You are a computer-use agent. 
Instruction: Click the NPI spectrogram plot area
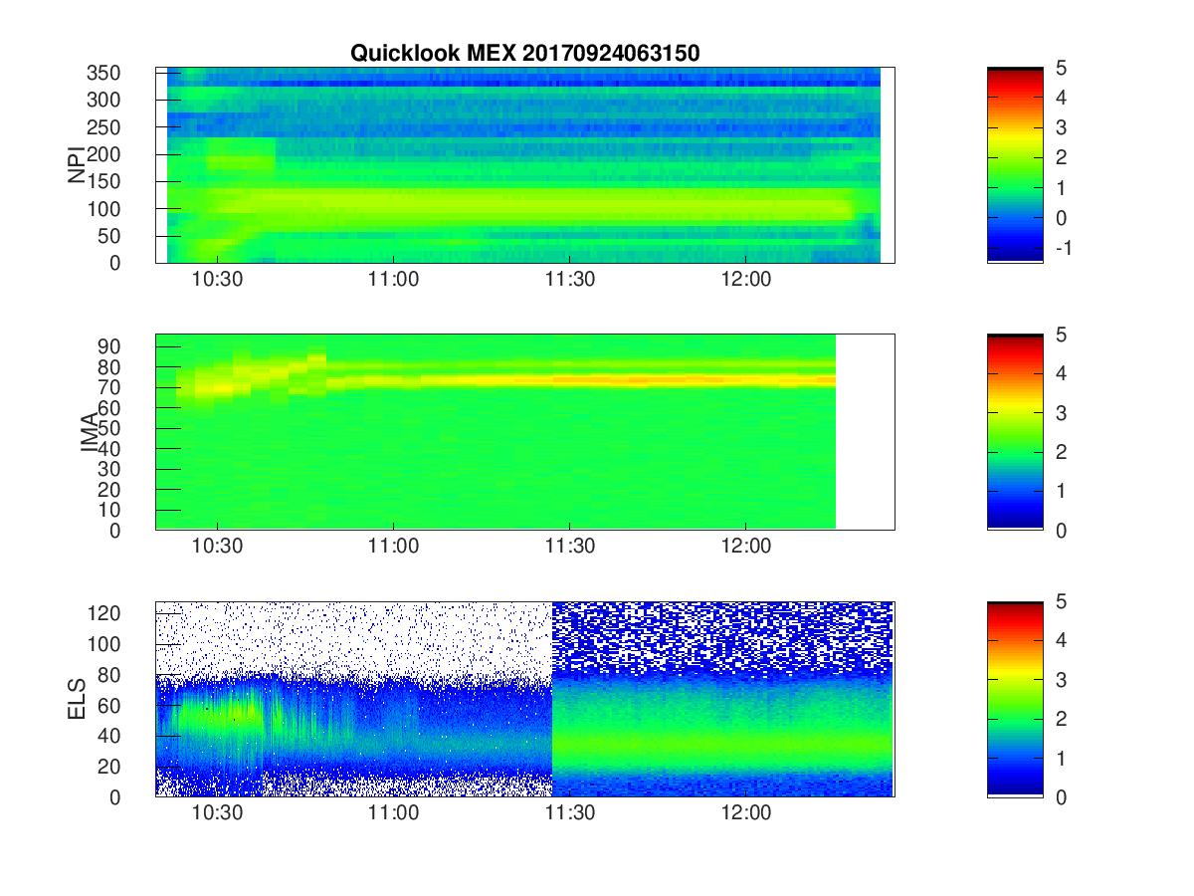tap(524, 165)
